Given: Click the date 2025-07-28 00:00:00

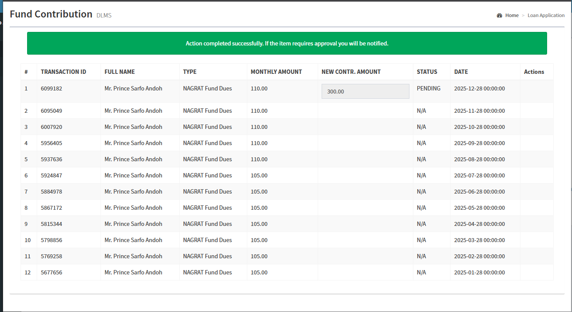Looking at the screenshot, I should point(479,175).
